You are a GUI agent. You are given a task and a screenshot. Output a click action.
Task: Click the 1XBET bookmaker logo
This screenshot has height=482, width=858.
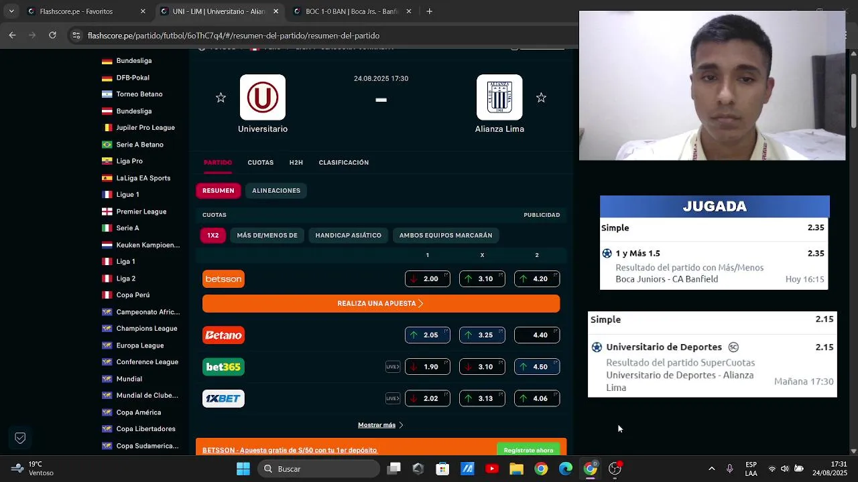point(223,398)
